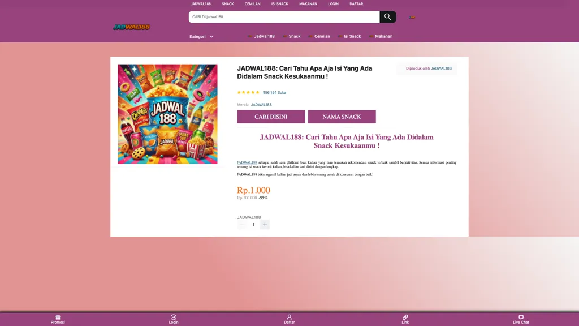Expand the Kategori dropdown
Viewport: 579px width, 326px height.
[x=201, y=37]
